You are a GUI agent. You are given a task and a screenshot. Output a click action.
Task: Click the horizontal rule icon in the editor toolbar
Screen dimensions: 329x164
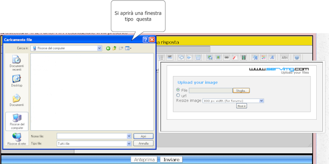coord(170,58)
